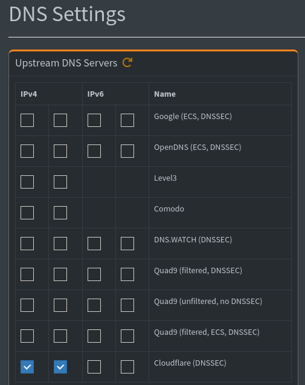Enable Comodo first IPv4 checkbox
Screen dimensions: 305x385
point(27,213)
